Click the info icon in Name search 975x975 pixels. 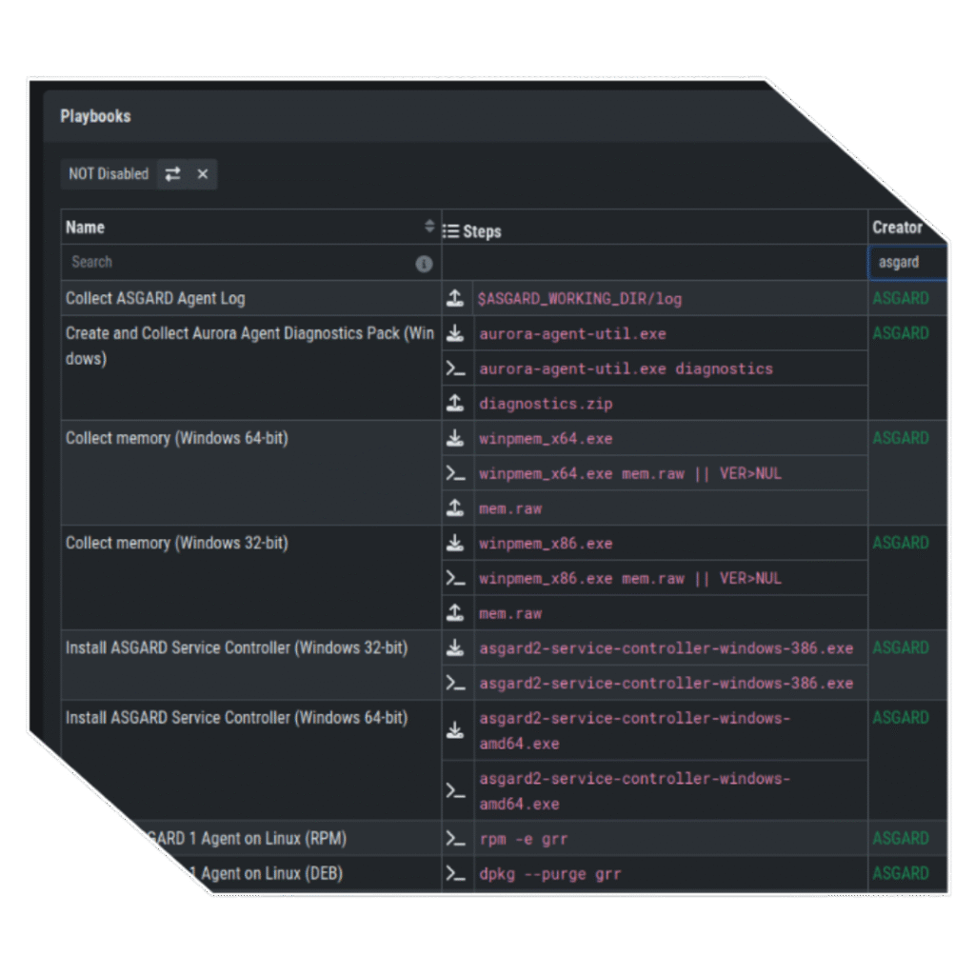point(424,265)
